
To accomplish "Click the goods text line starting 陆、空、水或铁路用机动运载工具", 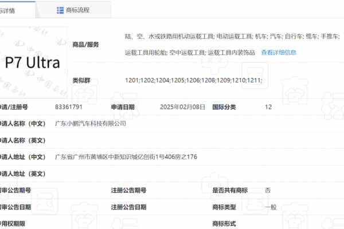I will tap(232, 36).
